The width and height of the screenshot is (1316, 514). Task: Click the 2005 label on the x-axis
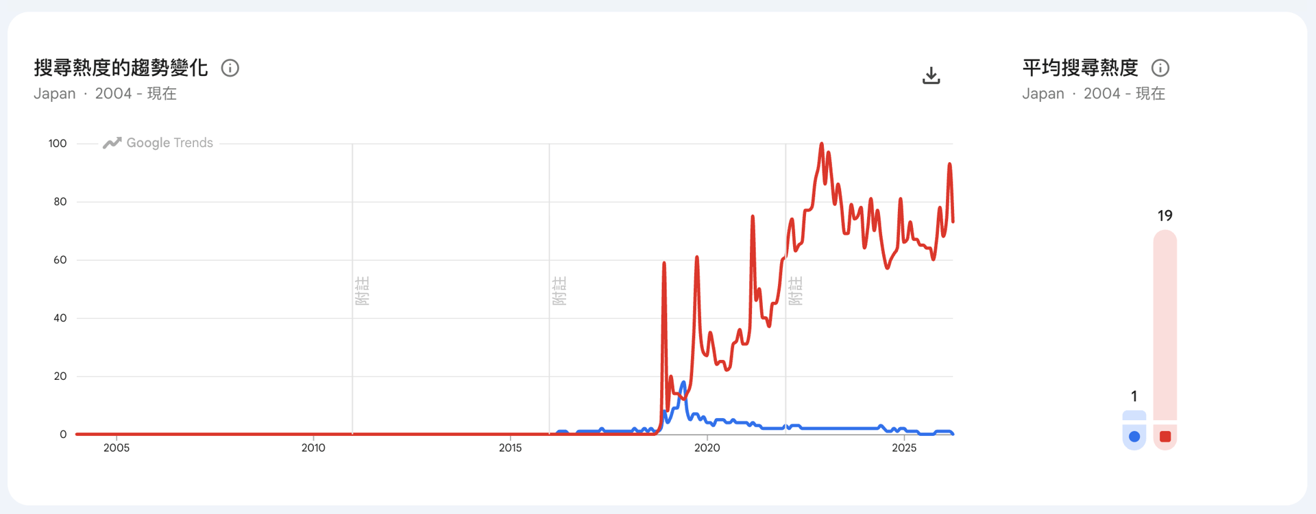pos(117,448)
